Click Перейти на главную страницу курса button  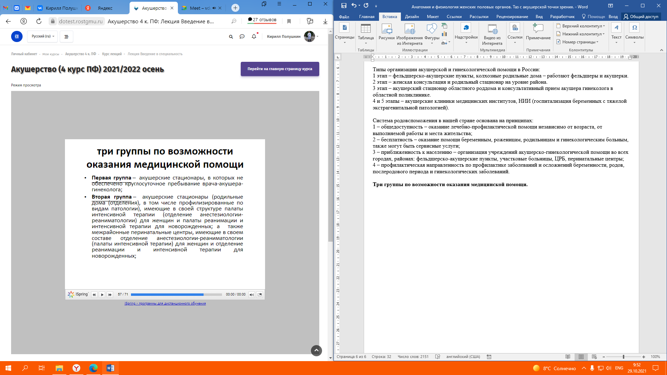pos(280,69)
